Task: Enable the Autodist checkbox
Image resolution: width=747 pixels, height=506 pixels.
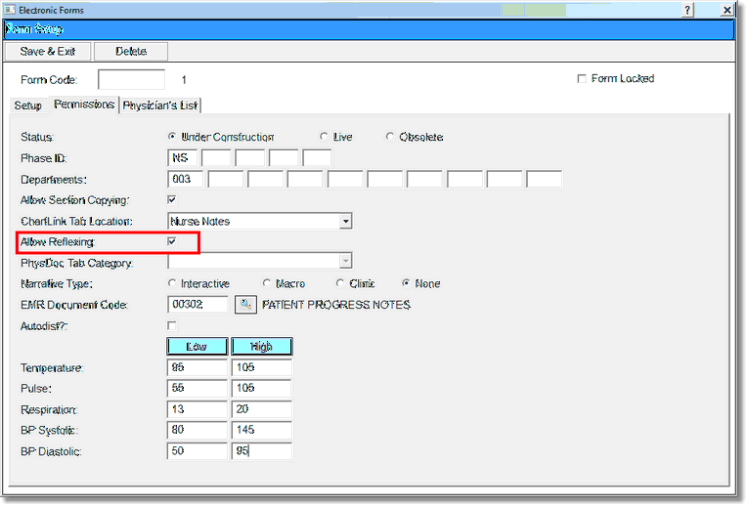Action: click(171, 325)
